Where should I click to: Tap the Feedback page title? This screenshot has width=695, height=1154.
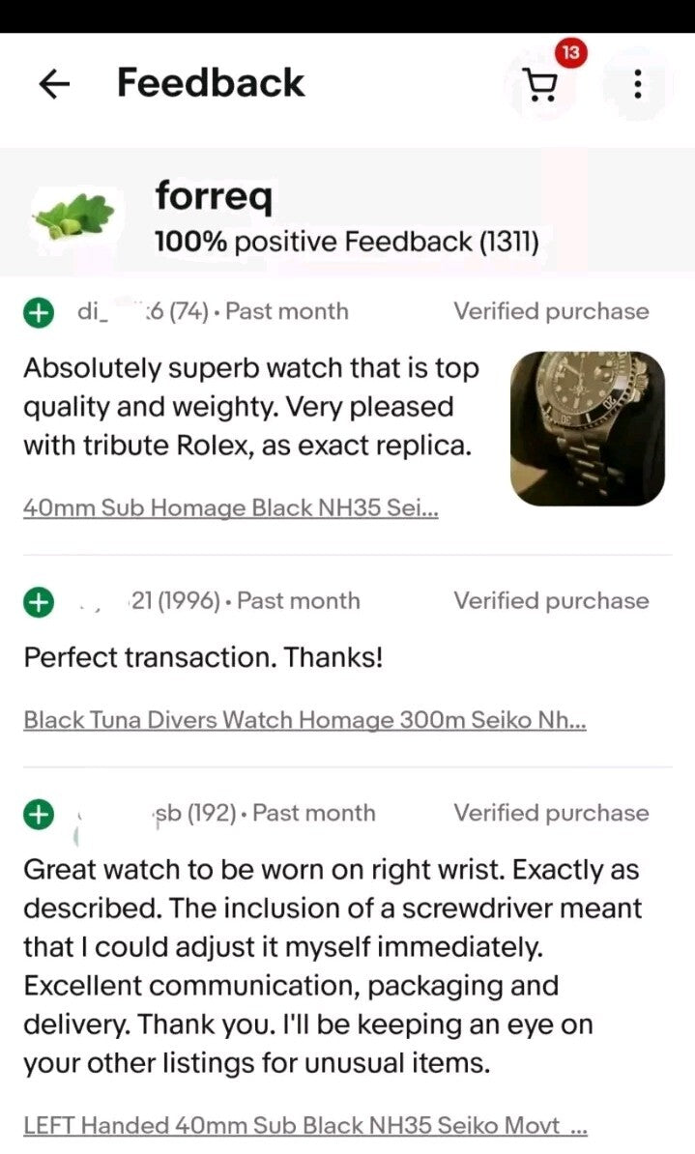pyautogui.click(x=211, y=83)
